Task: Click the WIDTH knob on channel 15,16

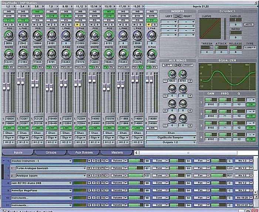Action: (109, 54)
